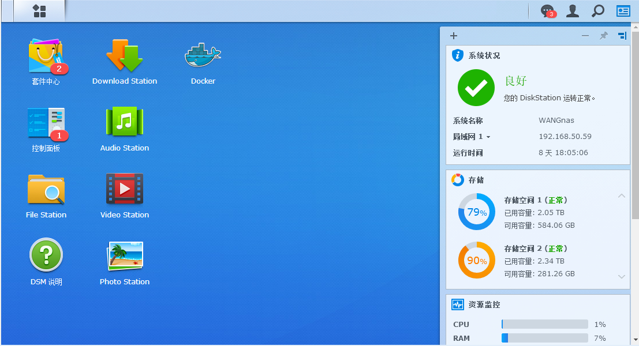This screenshot has height=346, width=639.
Task: Add a widget with the plus icon
Action: 454,36
